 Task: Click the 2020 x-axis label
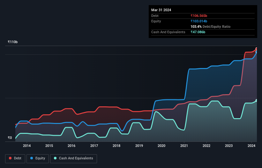[x=161, y=146]
